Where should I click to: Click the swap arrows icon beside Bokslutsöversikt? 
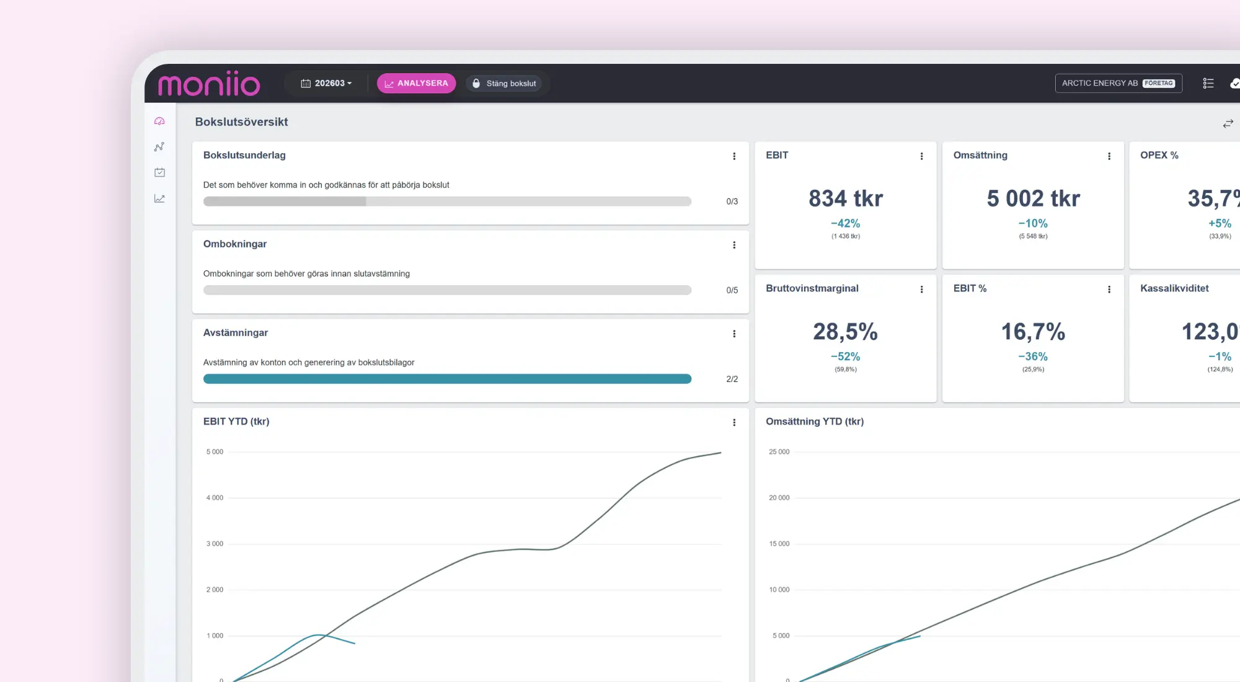[x=1228, y=124]
